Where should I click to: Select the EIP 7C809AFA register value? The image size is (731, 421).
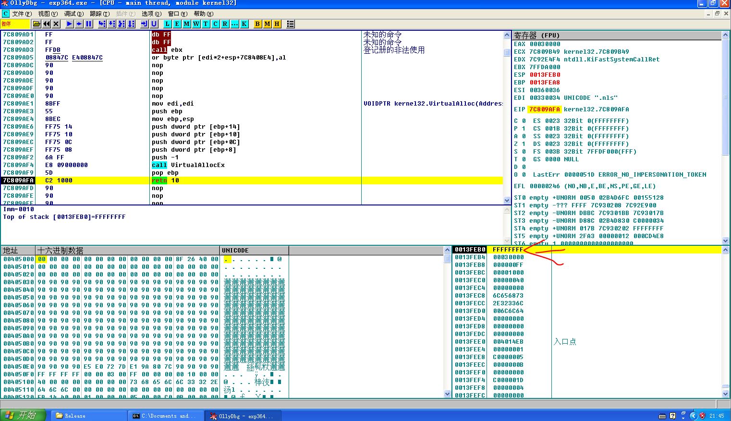tap(545, 109)
